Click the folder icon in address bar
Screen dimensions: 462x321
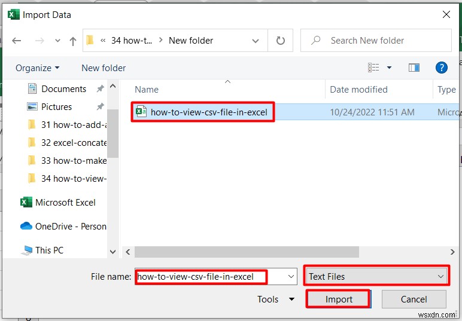coord(90,40)
